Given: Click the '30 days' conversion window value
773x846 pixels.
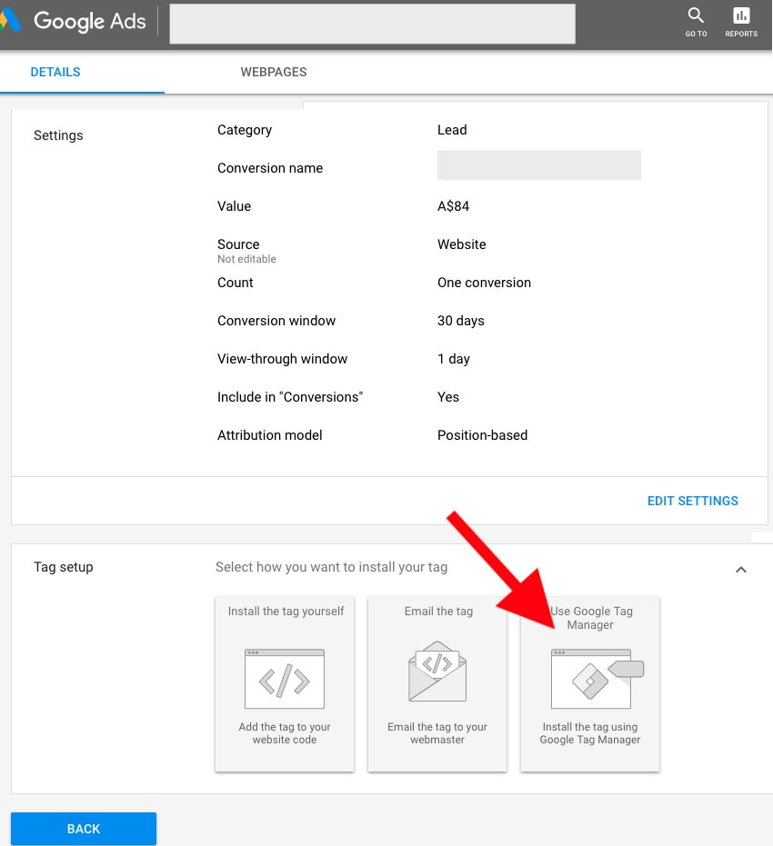Looking at the screenshot, I should pyautogui.click(x=460, y=321).
